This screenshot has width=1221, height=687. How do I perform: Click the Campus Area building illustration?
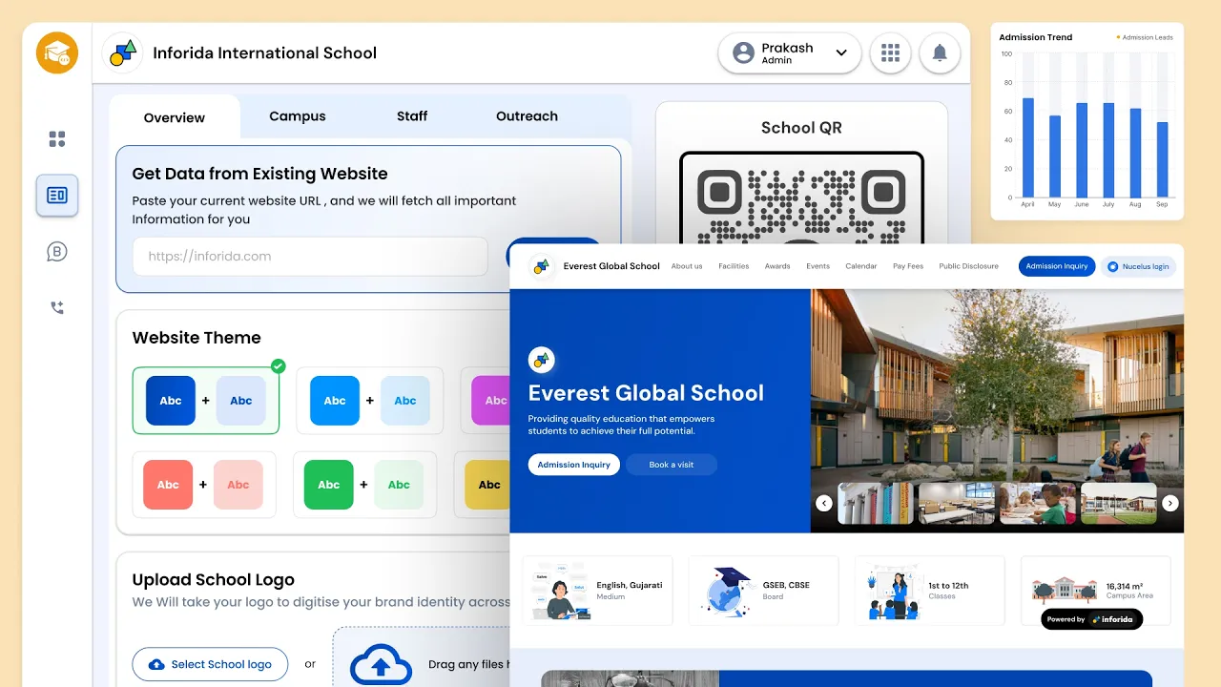[x=1064, y=590]
